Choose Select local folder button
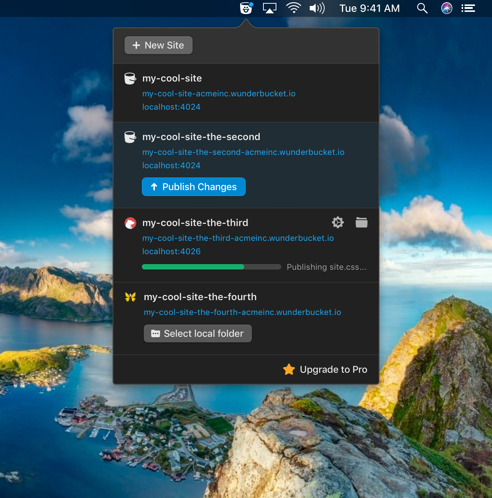 (197, 333)
